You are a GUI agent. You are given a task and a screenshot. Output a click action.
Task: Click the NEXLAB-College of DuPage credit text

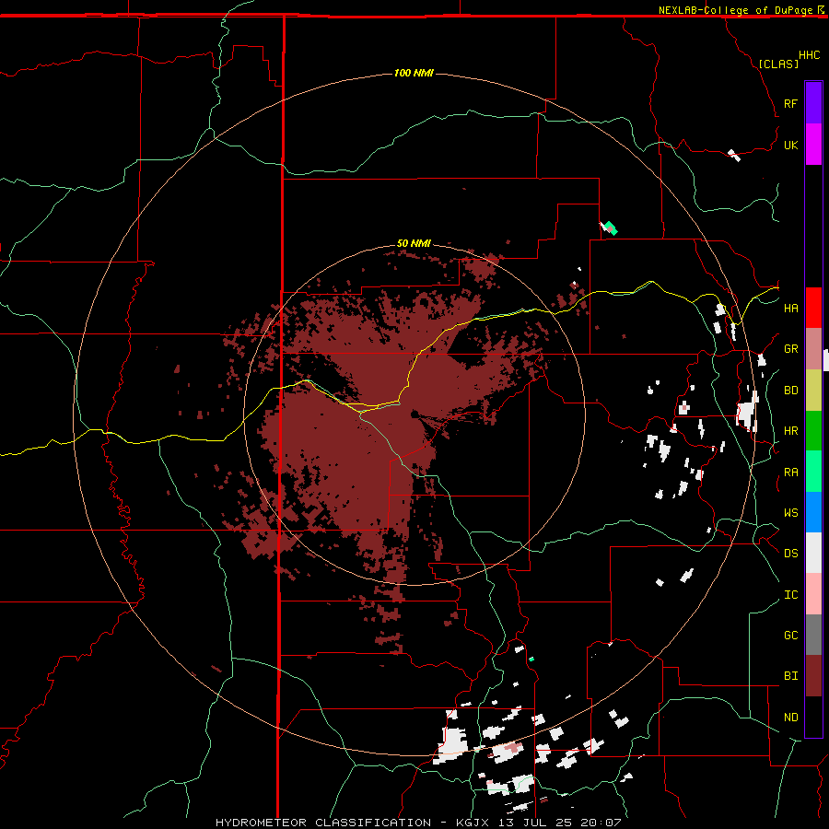pos(735,10)
